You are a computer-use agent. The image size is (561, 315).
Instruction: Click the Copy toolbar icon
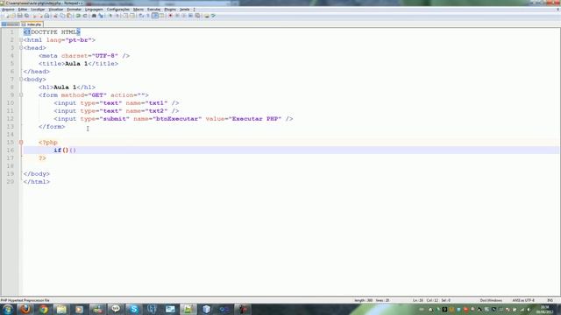click(x=62, y=16)
